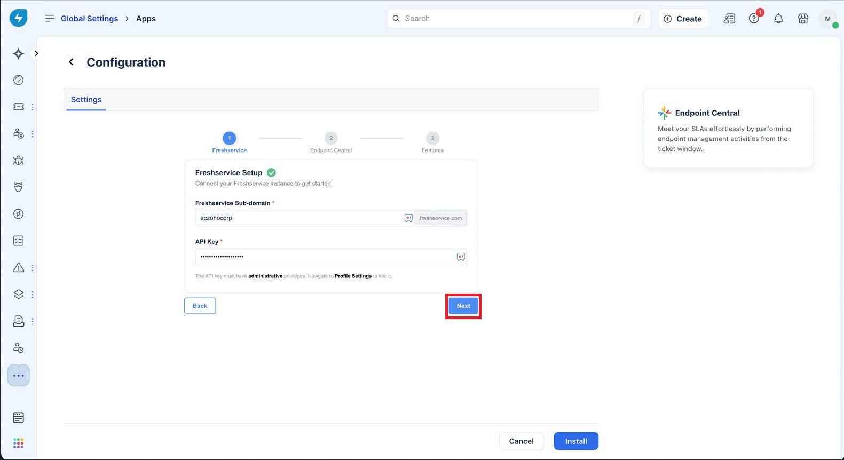Open the Releases lightning-circle icon
The width and height of the screenshot is (844, 460).
pyautogui.click(x=18, y=214)
